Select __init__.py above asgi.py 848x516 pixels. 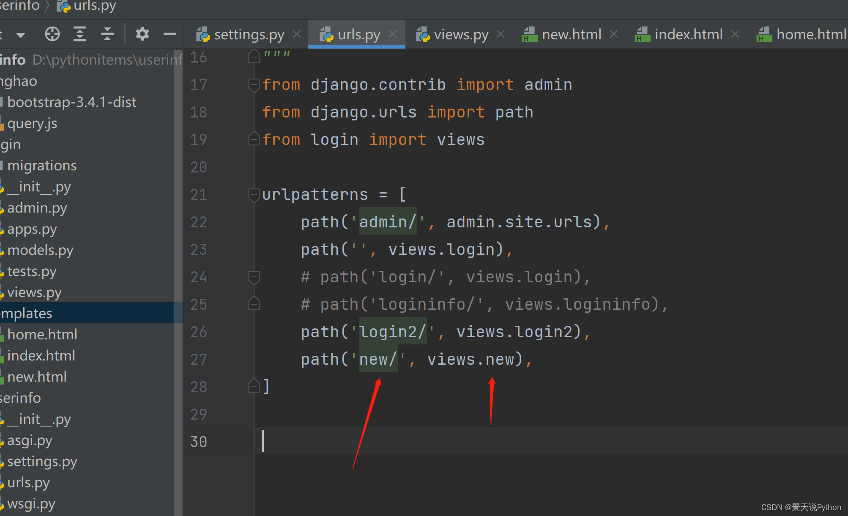tap(39, 419)
